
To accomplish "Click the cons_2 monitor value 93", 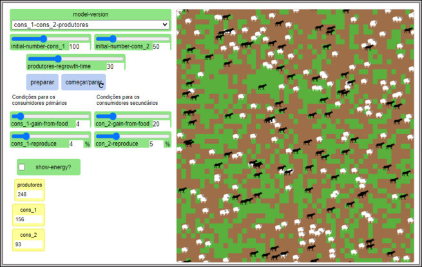I will point(28,244).
